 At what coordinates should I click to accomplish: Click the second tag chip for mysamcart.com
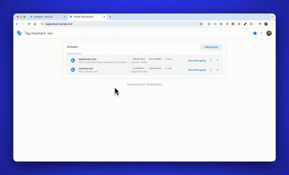pos(155,59)
